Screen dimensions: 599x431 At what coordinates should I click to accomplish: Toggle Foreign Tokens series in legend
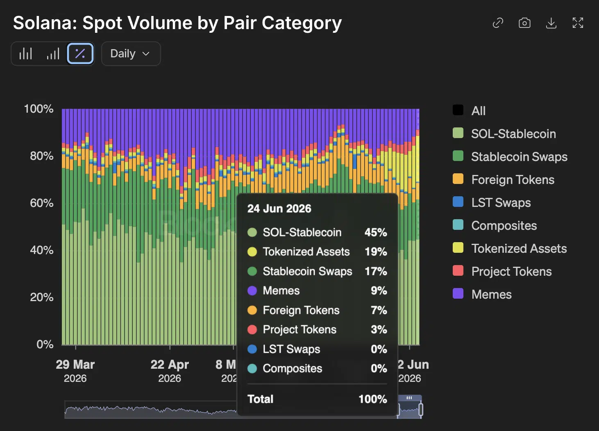[504, 179]
